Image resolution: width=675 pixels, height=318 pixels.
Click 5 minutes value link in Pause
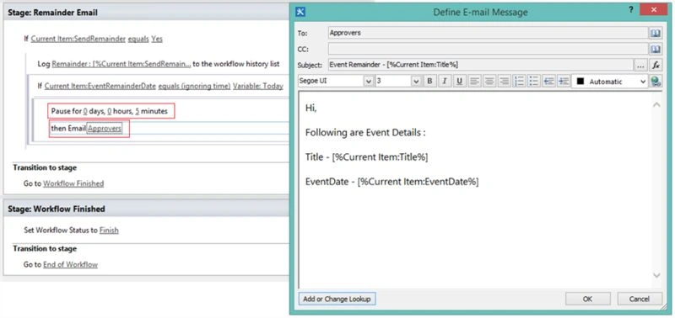pyautogui.click(x=138, y=111)
